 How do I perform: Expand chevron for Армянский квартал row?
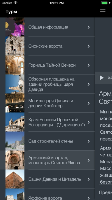(x=89, y=160)
